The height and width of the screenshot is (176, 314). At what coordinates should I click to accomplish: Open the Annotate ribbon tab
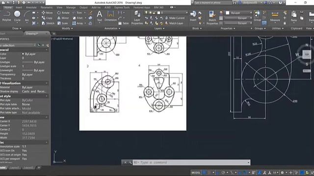(x=31, y=7)
